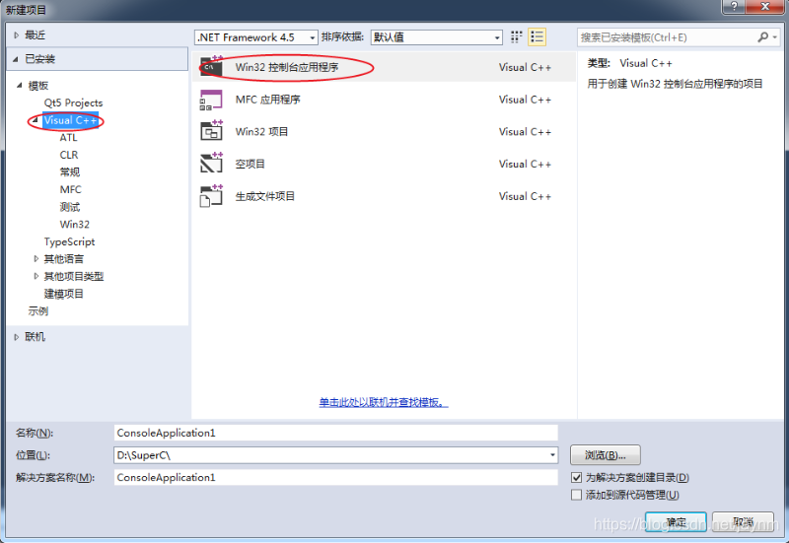Click 浏览(B)... button

[x=606, y=455]
